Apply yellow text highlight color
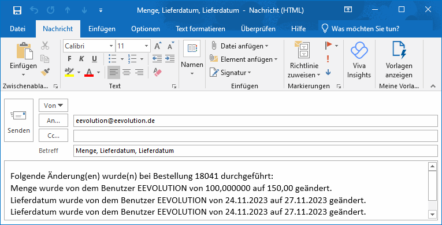Screen dimensions: 442x225 coord(69,72)
